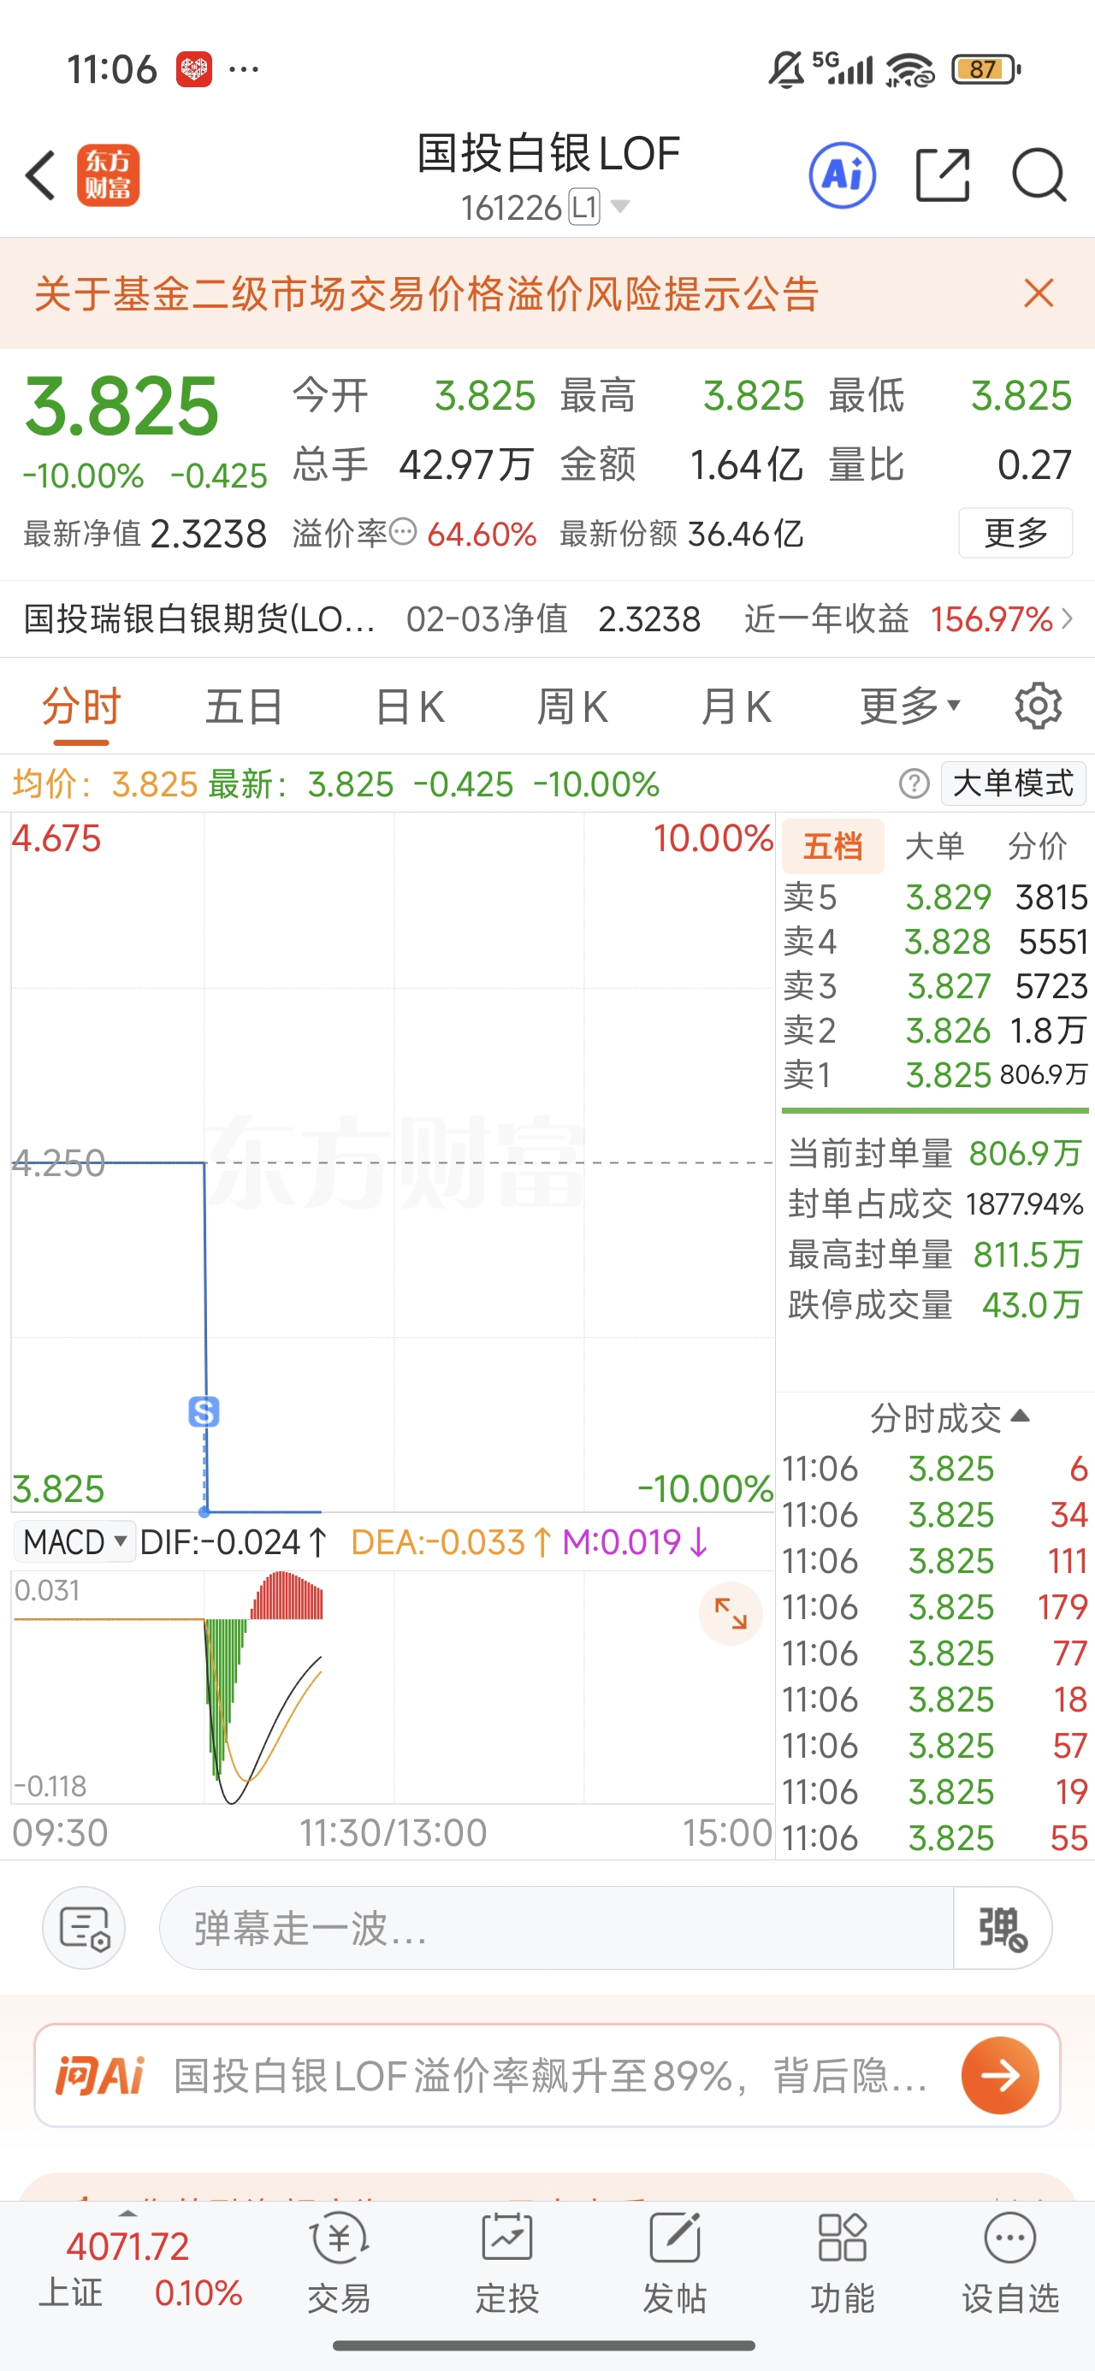Select the 大单 tab in order panel
This screenshot has width=1095, height=2371.
[935, 846]
